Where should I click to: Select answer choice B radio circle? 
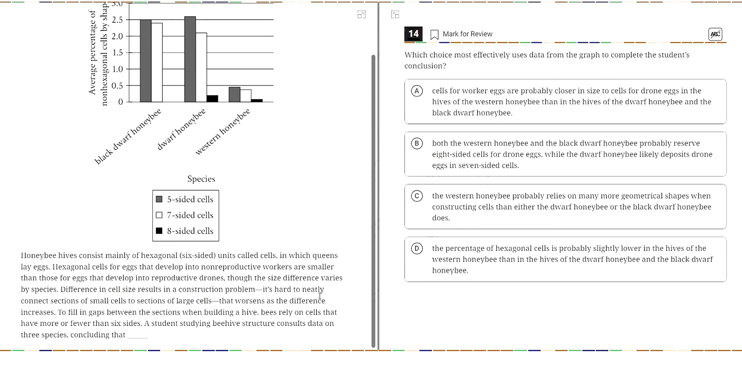click(417, 143)
